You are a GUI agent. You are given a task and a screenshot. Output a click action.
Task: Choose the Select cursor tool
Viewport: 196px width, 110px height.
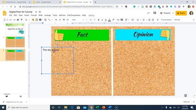[x=33, y=20]
